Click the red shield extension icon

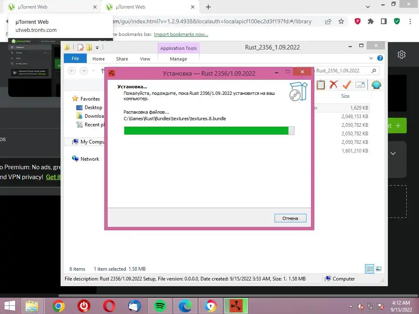[358, 21]
